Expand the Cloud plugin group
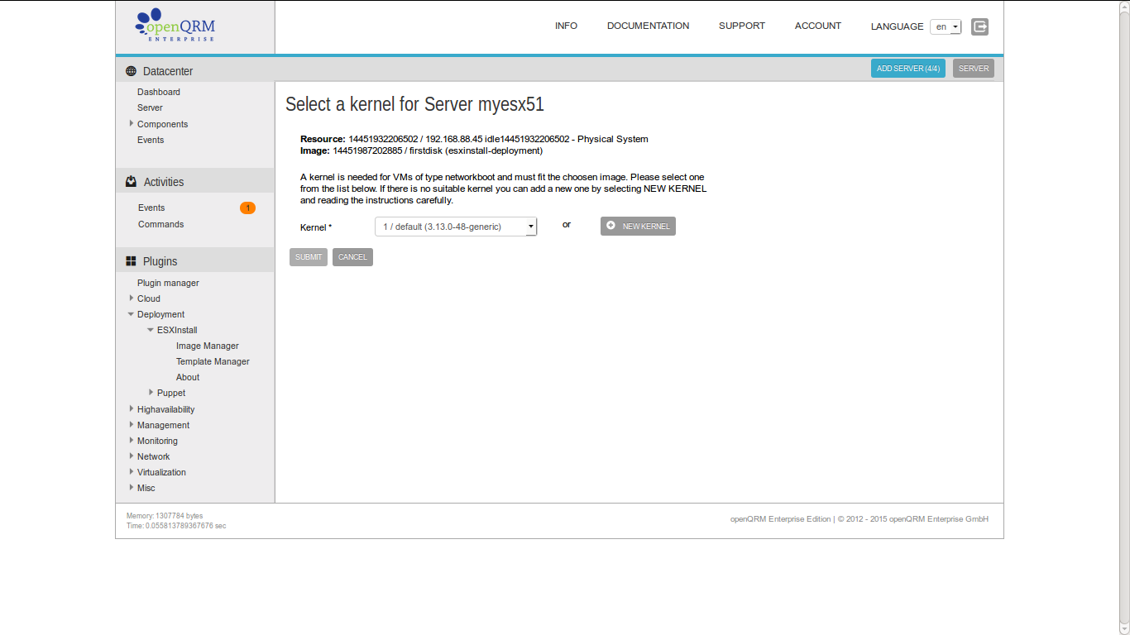The width and height of the screenshot is (1130, 635). pos(131,298)
